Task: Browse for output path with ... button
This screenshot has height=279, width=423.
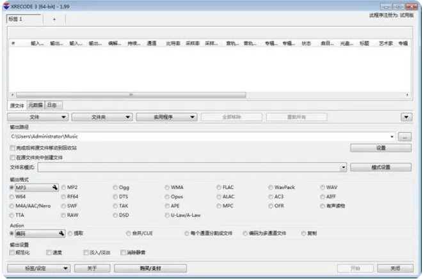Action: pyautogui.click(x=404, y=137)
